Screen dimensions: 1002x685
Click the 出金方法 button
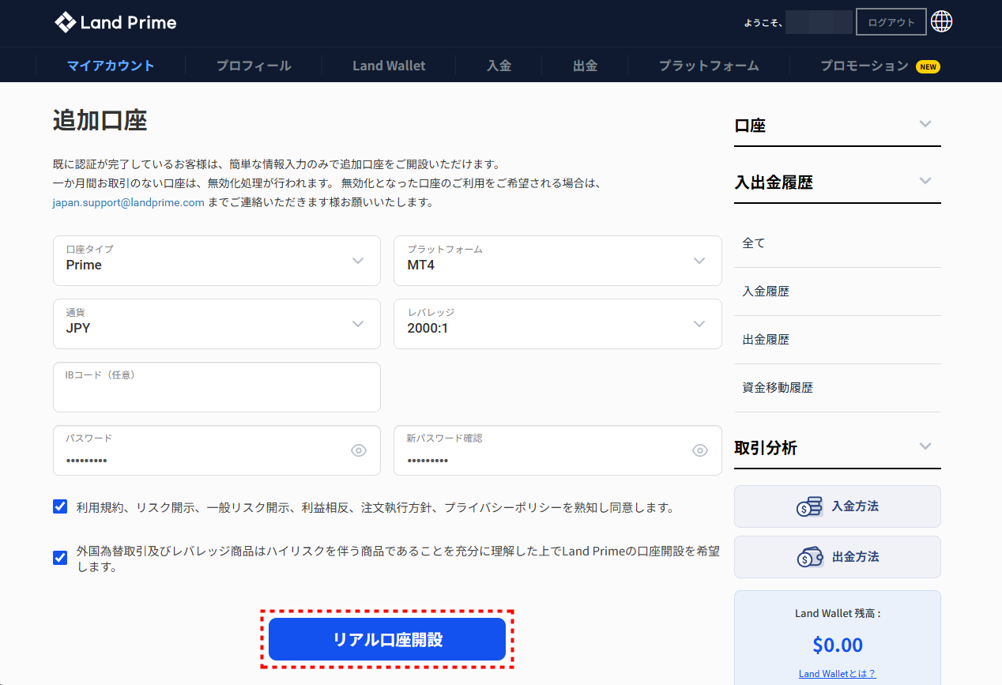(838, 557)
